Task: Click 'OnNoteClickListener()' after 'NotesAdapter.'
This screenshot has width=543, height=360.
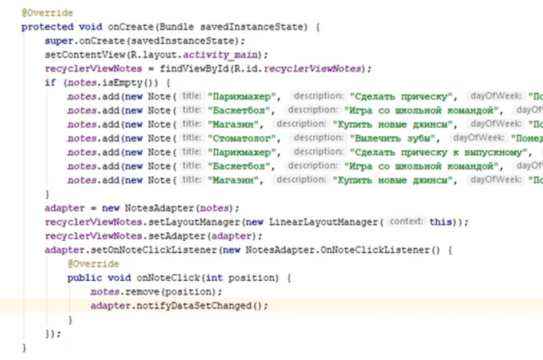Action: (380, 250)
